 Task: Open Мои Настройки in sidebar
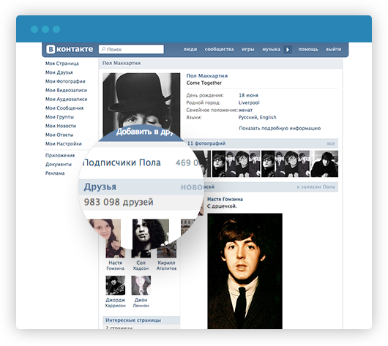click(x=64, y=143)
